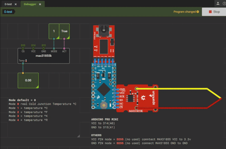Click the Mode default = 0 comment line

point(22,100)
